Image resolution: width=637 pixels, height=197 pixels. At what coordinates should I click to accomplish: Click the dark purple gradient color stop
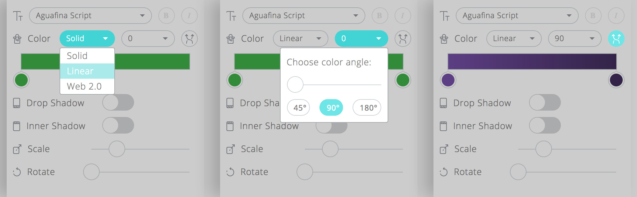pyautogui.click(x=616, y=80)
